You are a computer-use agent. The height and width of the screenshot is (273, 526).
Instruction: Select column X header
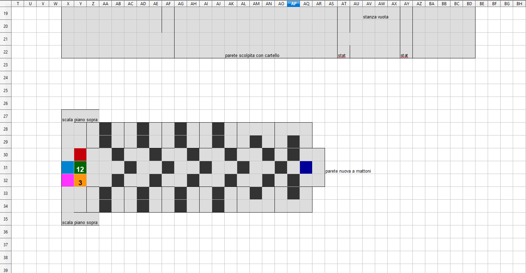pyautogui.click(x=68, y=3)
